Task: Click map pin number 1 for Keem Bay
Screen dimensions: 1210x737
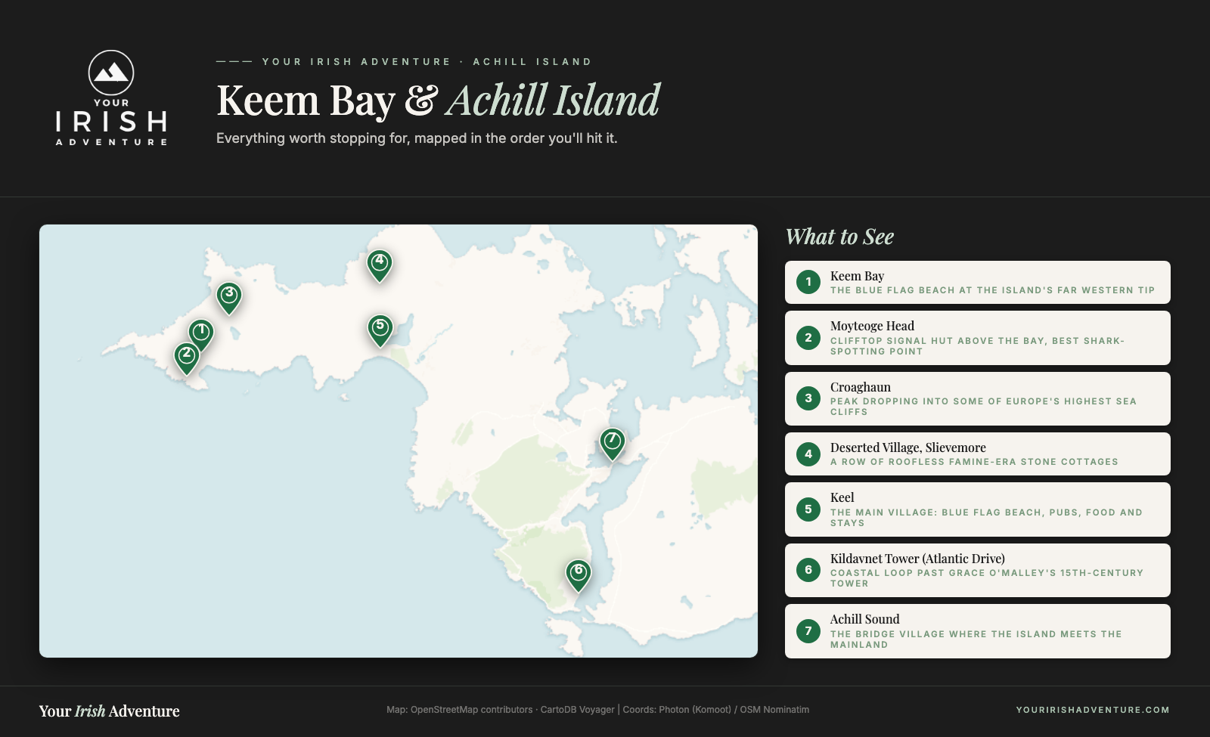Action: [x=201, y=334]
